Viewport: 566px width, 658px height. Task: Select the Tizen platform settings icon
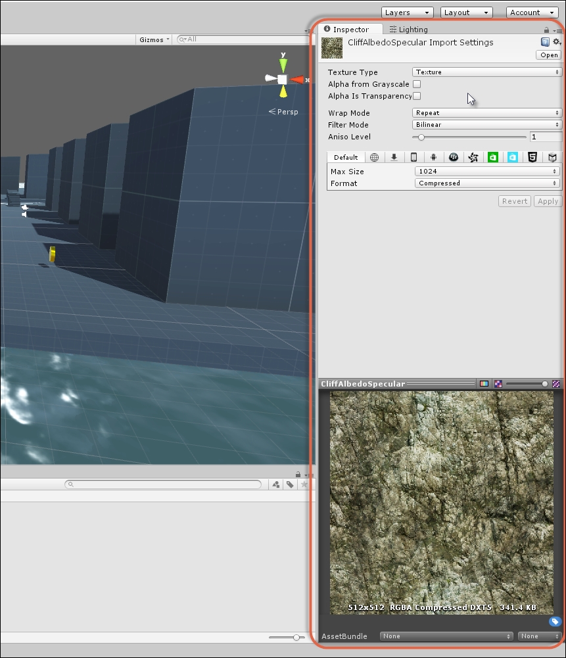point(473,157)
